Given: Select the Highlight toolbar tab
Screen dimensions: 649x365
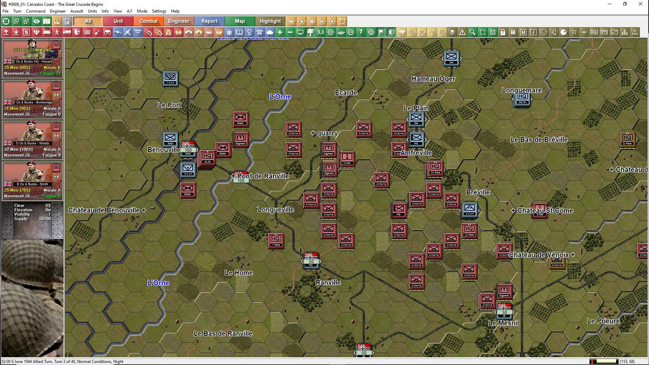Looking at the screenshot, I should point(270,21).
